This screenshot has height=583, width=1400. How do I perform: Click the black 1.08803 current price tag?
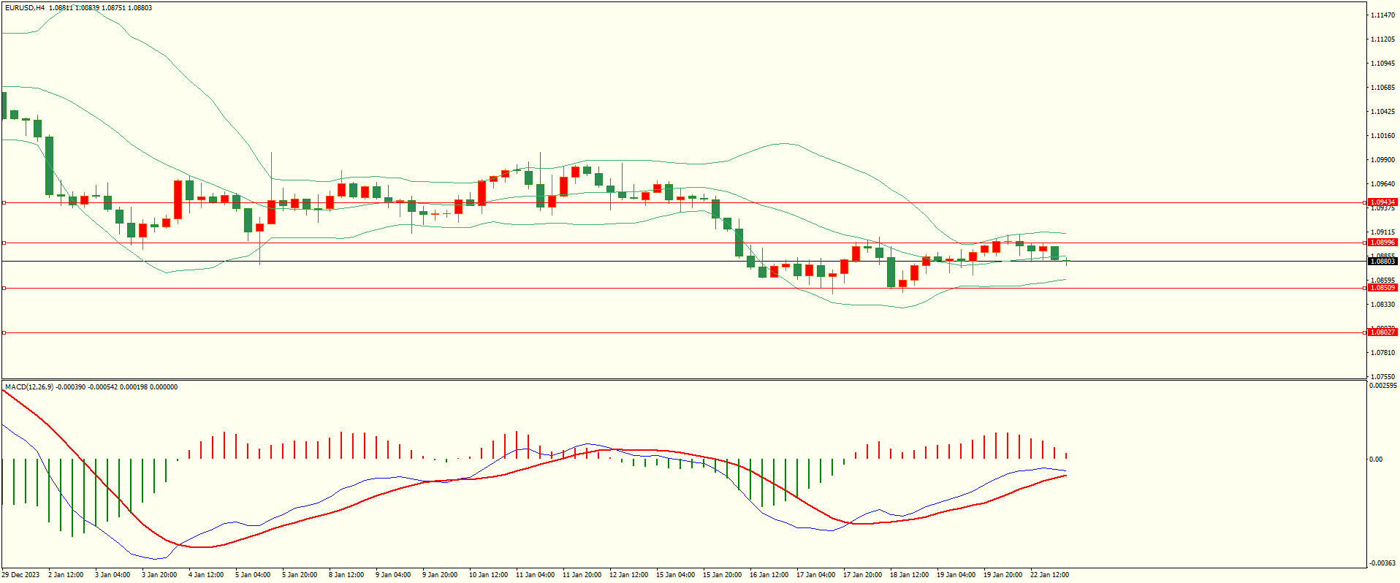(1382, 262)
